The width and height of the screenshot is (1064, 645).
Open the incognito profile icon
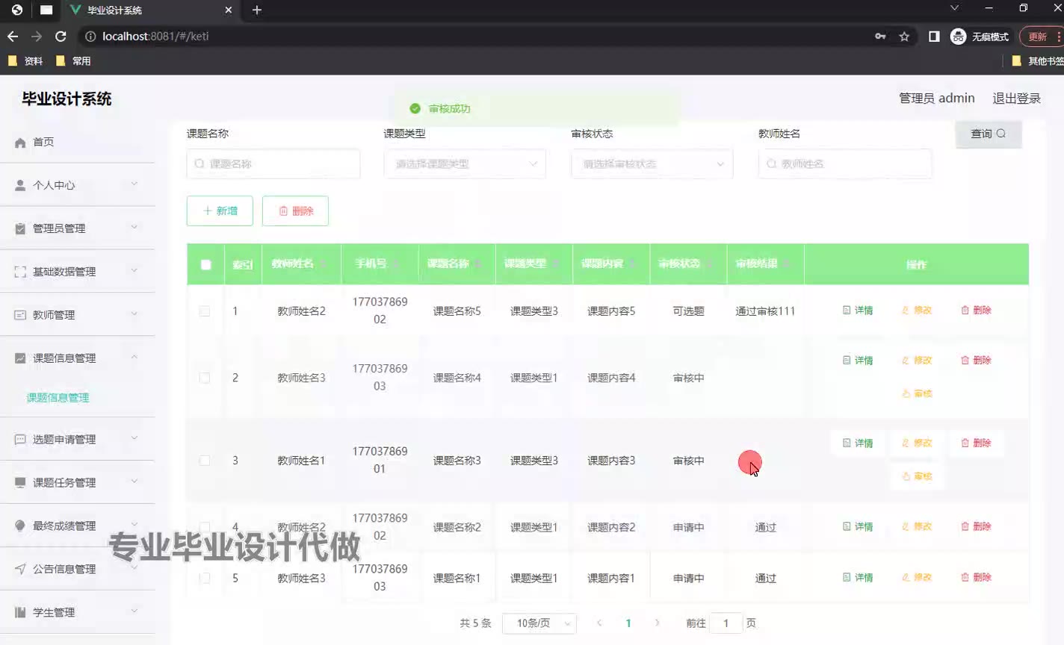[958, 36]
